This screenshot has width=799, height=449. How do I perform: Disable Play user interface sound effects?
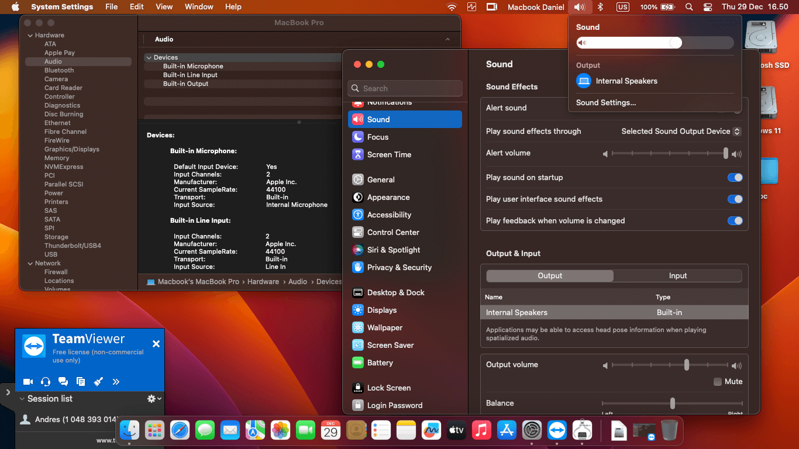point(735,199)
